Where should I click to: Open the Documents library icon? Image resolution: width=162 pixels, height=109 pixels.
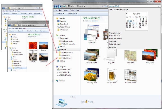click(58, 38)
